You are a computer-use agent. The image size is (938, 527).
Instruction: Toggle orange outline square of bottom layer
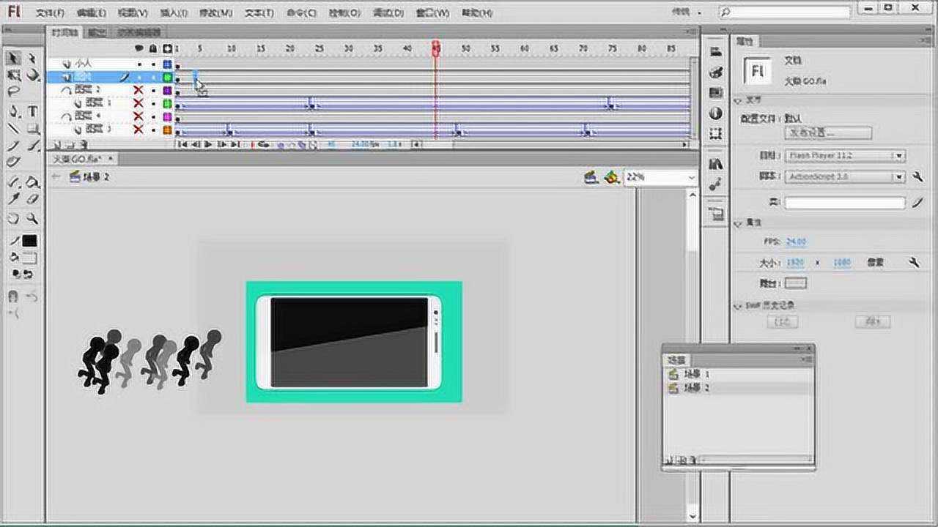[x=168, y=130]
